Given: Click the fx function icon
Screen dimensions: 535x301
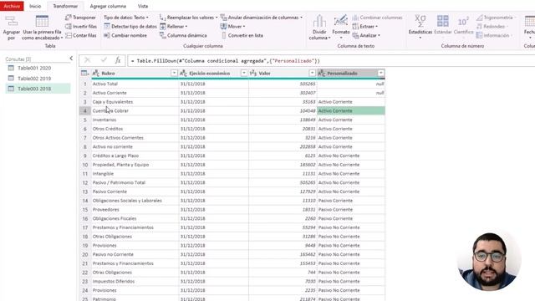Looking at the screenshot, I should click(118, 60).
